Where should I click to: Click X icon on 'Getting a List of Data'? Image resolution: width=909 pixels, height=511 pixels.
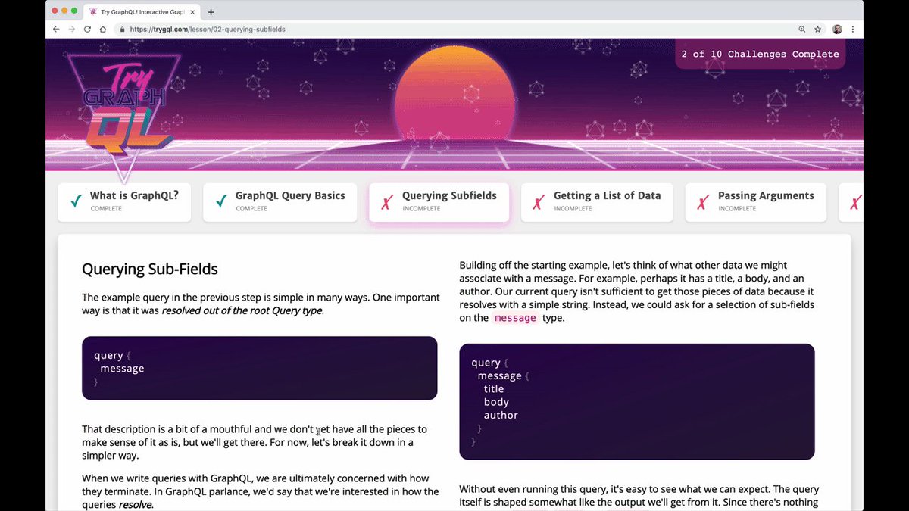539,202
